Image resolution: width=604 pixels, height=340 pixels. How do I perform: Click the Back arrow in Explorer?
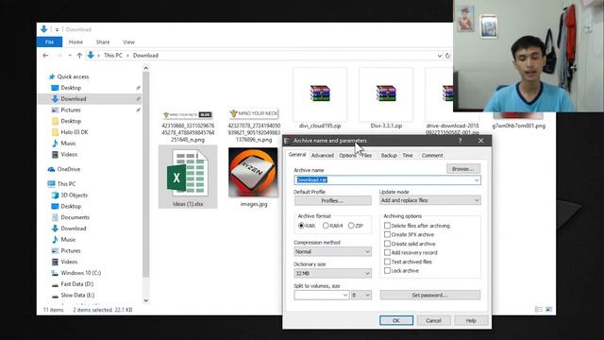coord(45,56)
